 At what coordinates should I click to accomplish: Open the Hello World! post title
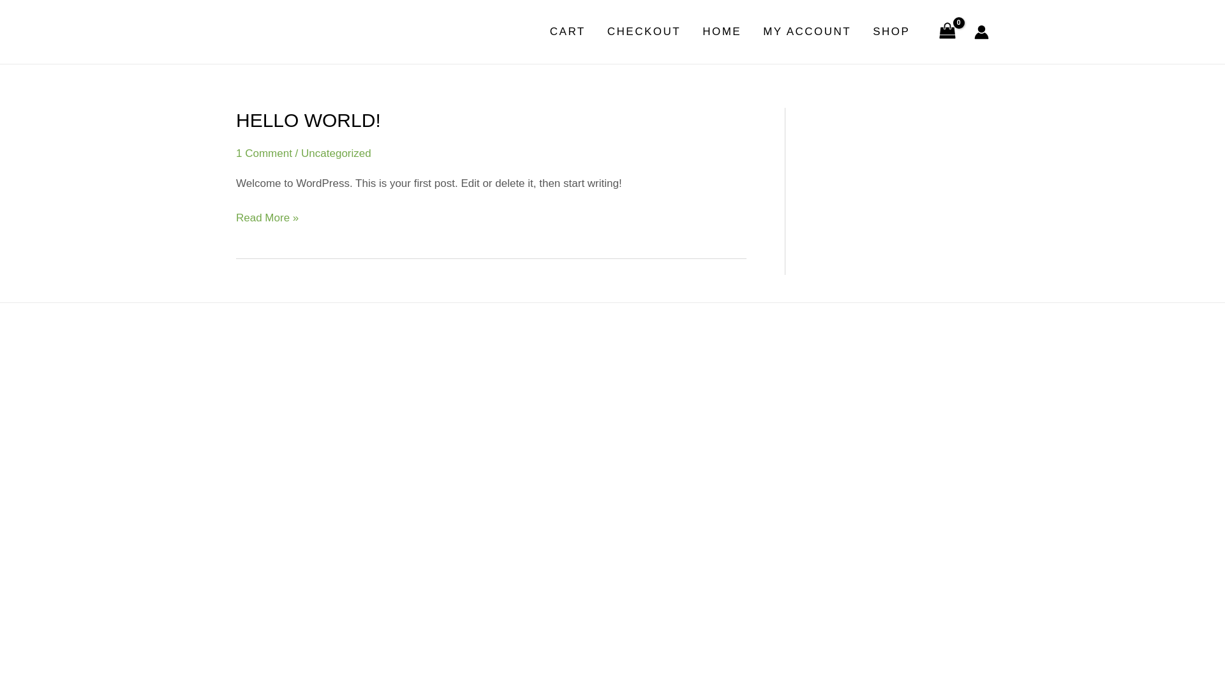pyautogui.click(x=308, y=121)
